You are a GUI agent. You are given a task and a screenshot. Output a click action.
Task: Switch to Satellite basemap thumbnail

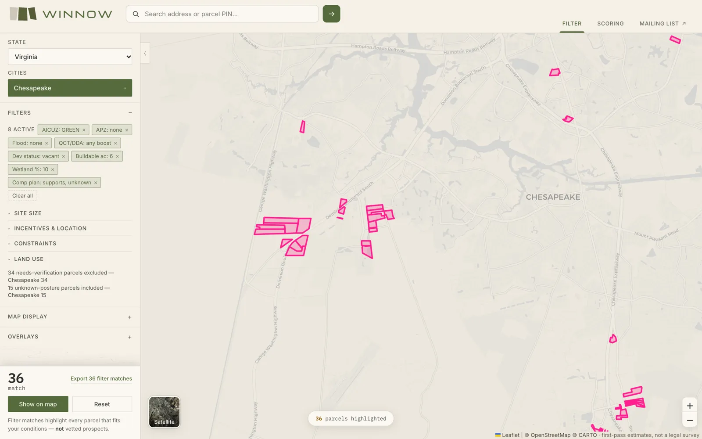[x=164, y=412]
